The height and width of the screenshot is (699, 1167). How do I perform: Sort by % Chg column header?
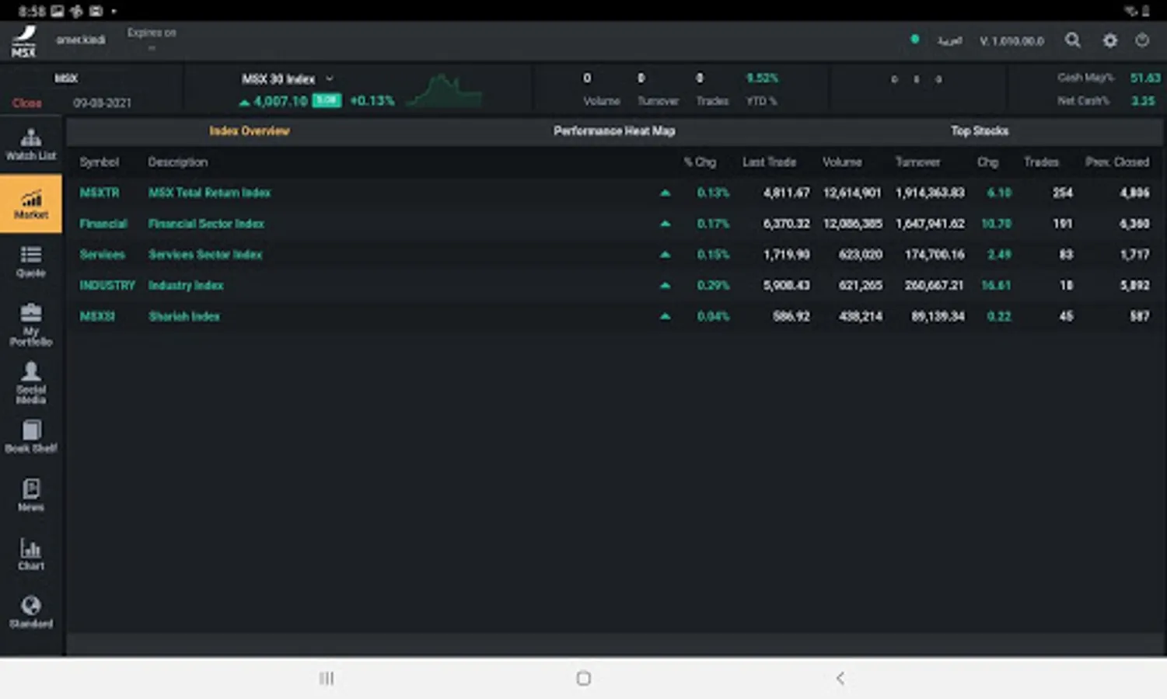700,162
